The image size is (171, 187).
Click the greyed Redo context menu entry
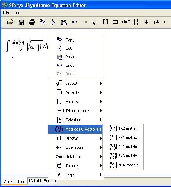76,74
